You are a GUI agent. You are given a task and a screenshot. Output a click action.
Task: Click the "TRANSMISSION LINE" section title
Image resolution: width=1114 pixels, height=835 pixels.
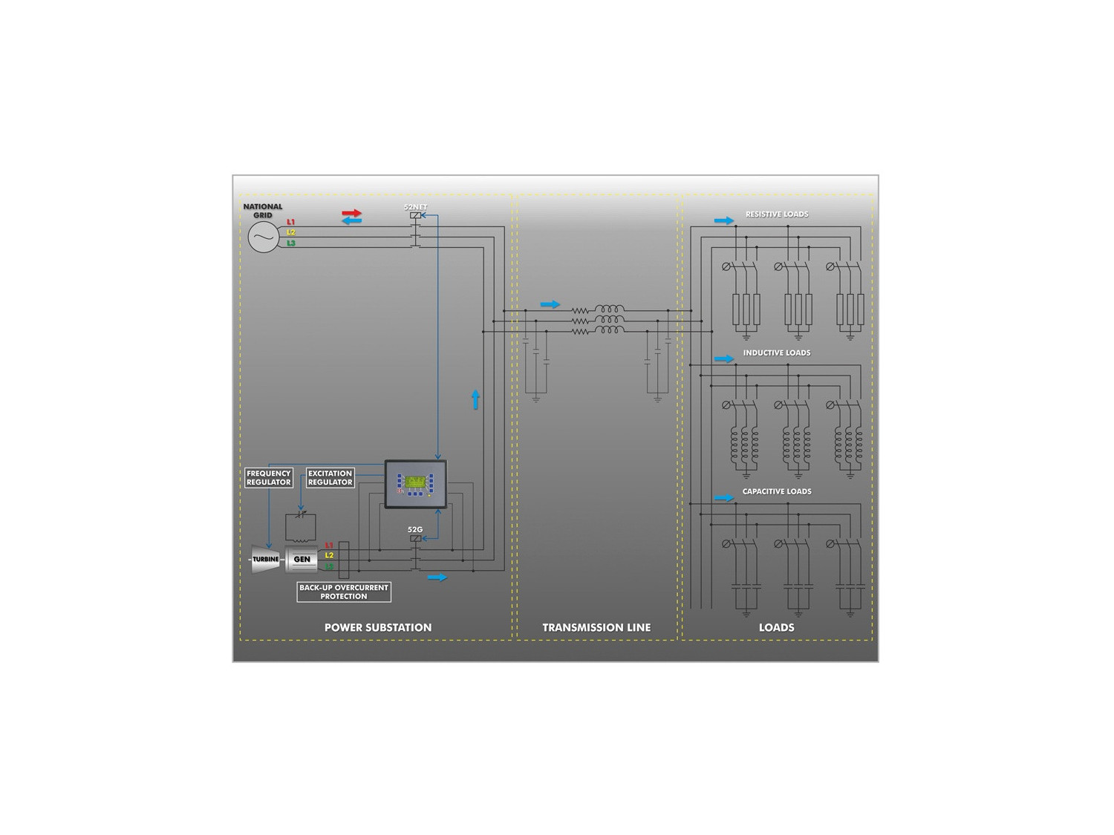click(596, 627)
